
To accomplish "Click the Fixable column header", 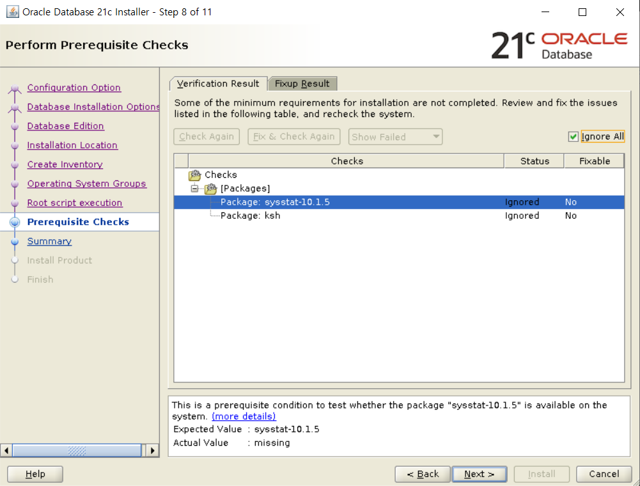I will [595, 161].
